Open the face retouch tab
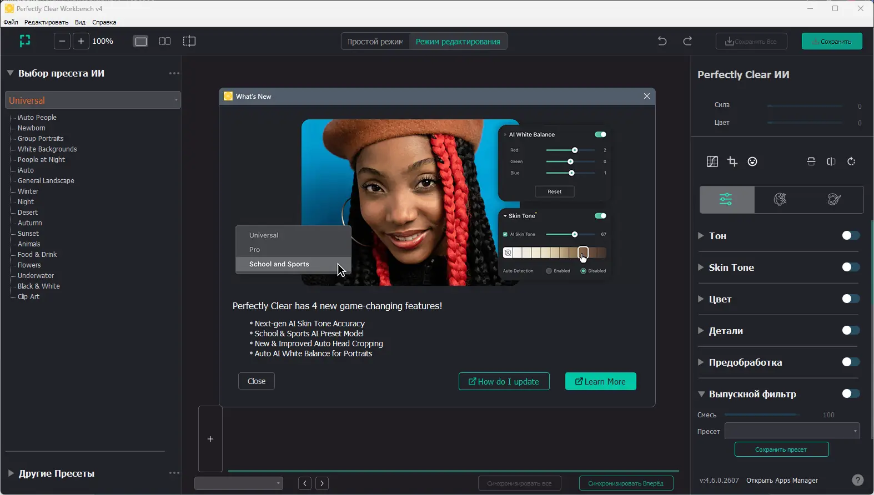Screen dimensions: 874x495 [780, 200]
